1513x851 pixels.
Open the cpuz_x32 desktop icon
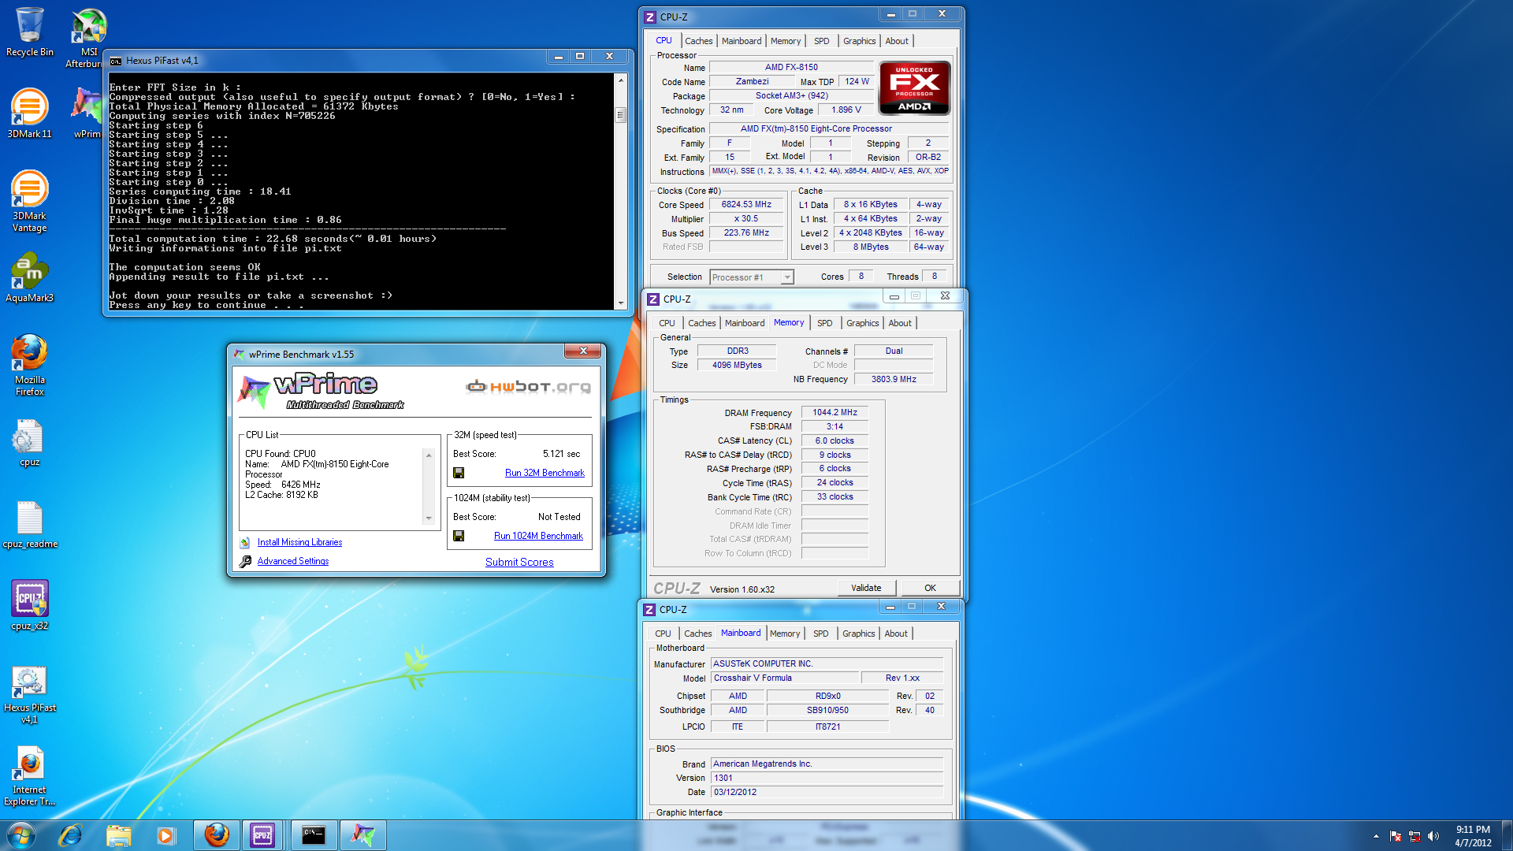tap(29, 605)
